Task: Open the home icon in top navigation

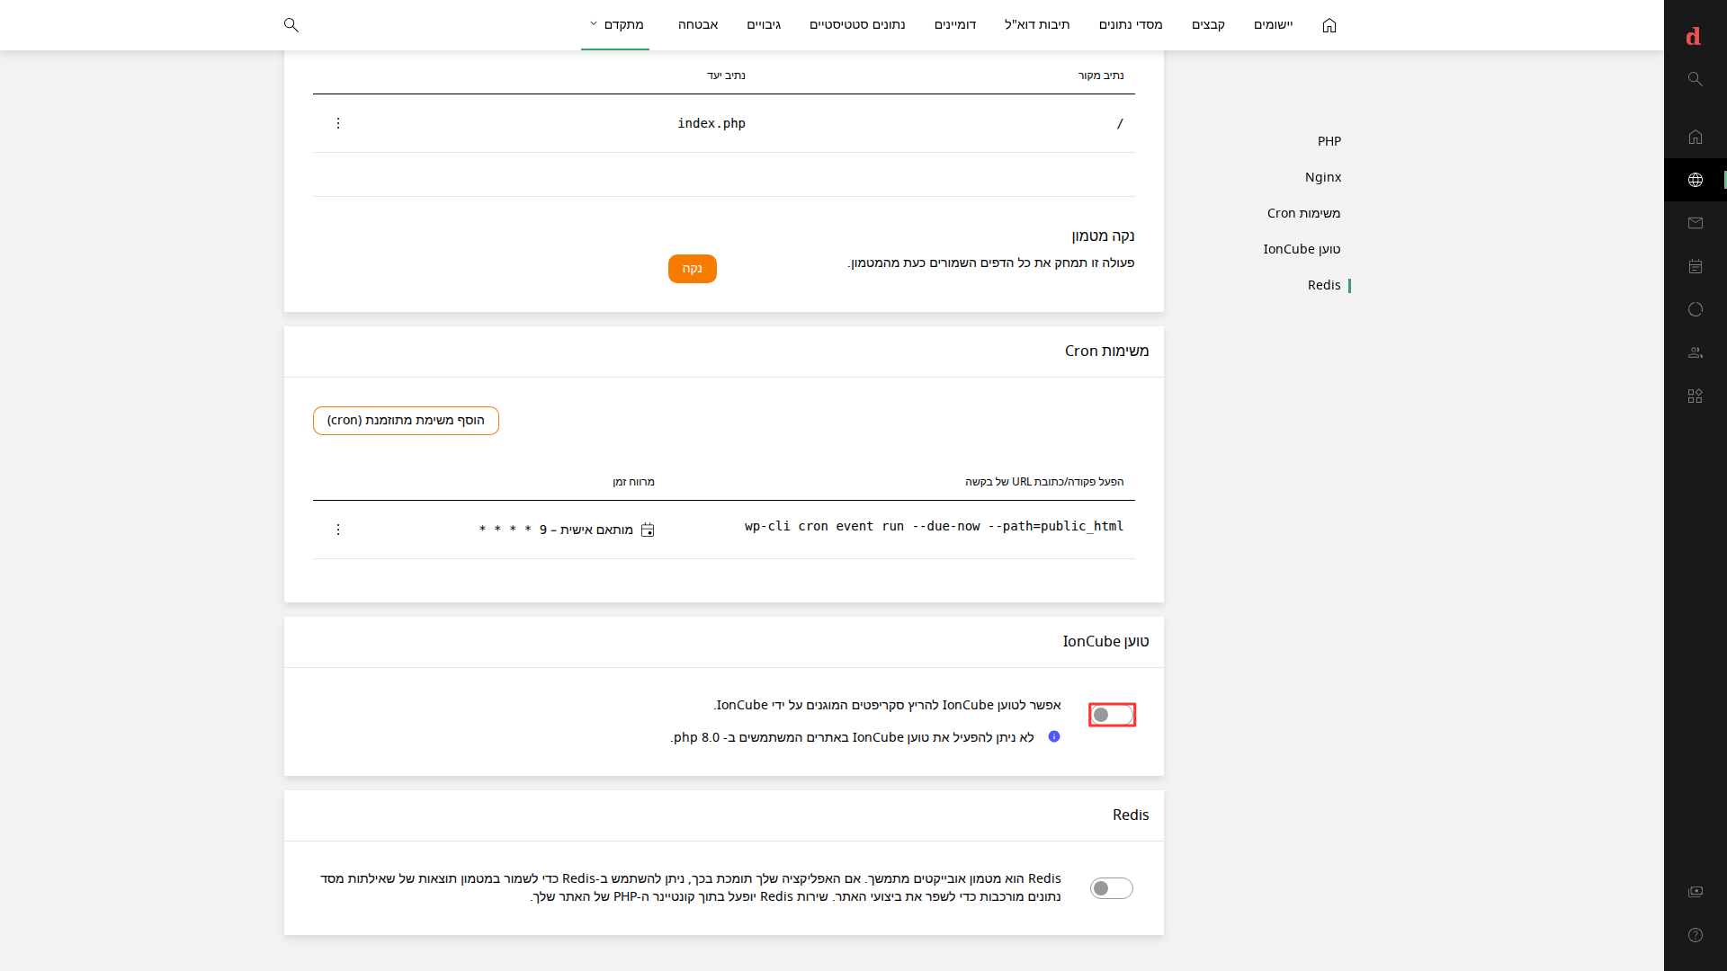Action: pos(1329,25)
